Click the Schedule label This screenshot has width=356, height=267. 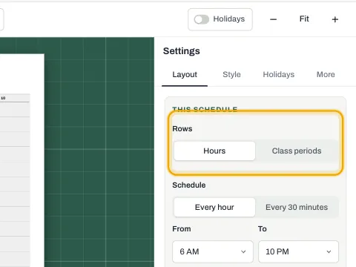(x=189, y=185)
